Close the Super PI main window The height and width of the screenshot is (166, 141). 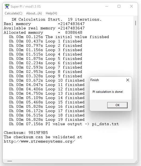pos(131,6)
